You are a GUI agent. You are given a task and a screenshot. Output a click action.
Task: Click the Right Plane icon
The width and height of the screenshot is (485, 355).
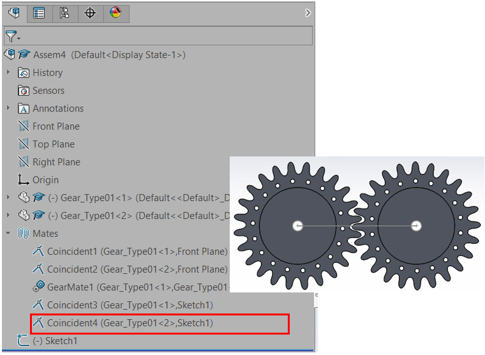24,162
